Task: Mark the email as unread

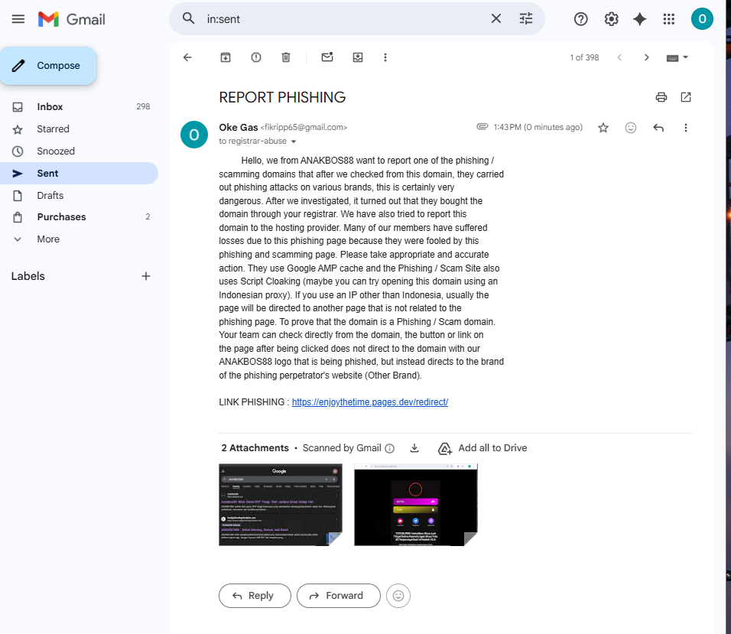Action: click(x=327, y=57)
